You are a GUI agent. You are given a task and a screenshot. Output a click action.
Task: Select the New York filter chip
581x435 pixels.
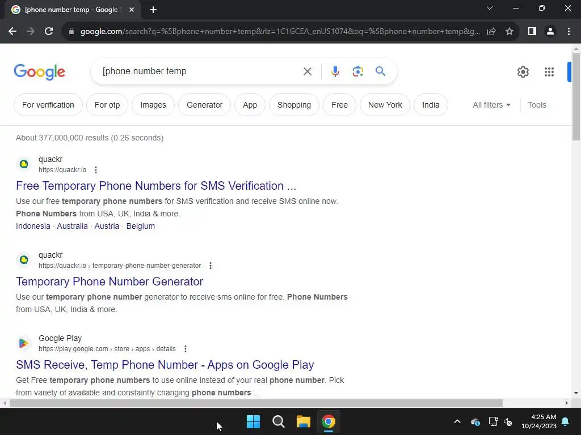385,105
